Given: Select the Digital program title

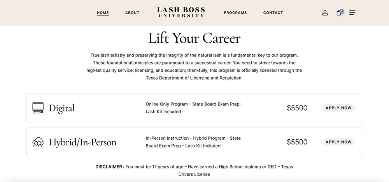Looking at the screenshot, I should tap(61, 108).
